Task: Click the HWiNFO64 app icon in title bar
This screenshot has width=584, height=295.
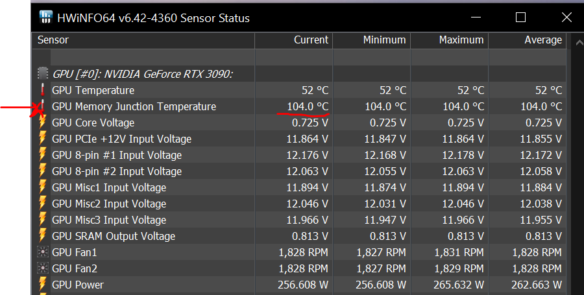Action: (46, 18)
